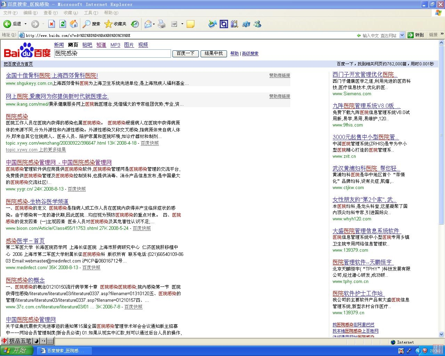Open the Back button history dropdown arrow

(x=25, y=24)
